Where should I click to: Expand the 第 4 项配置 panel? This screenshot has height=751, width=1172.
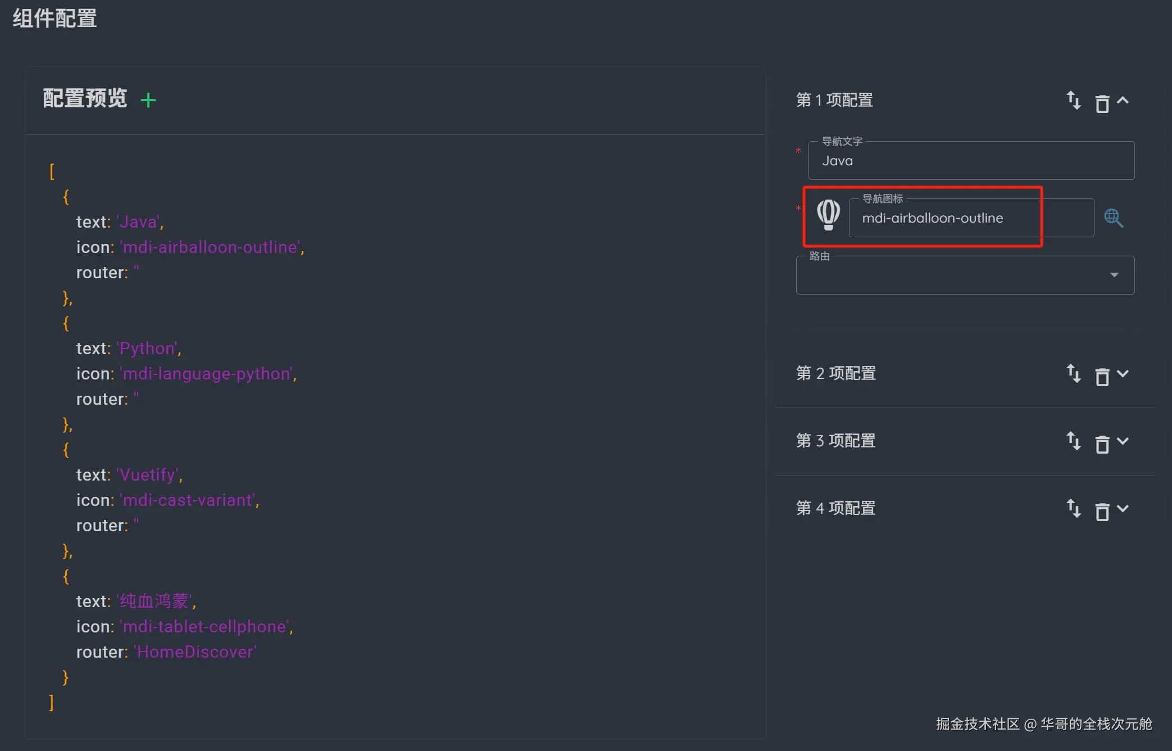pyautogui.click(x=1123, y=509)
